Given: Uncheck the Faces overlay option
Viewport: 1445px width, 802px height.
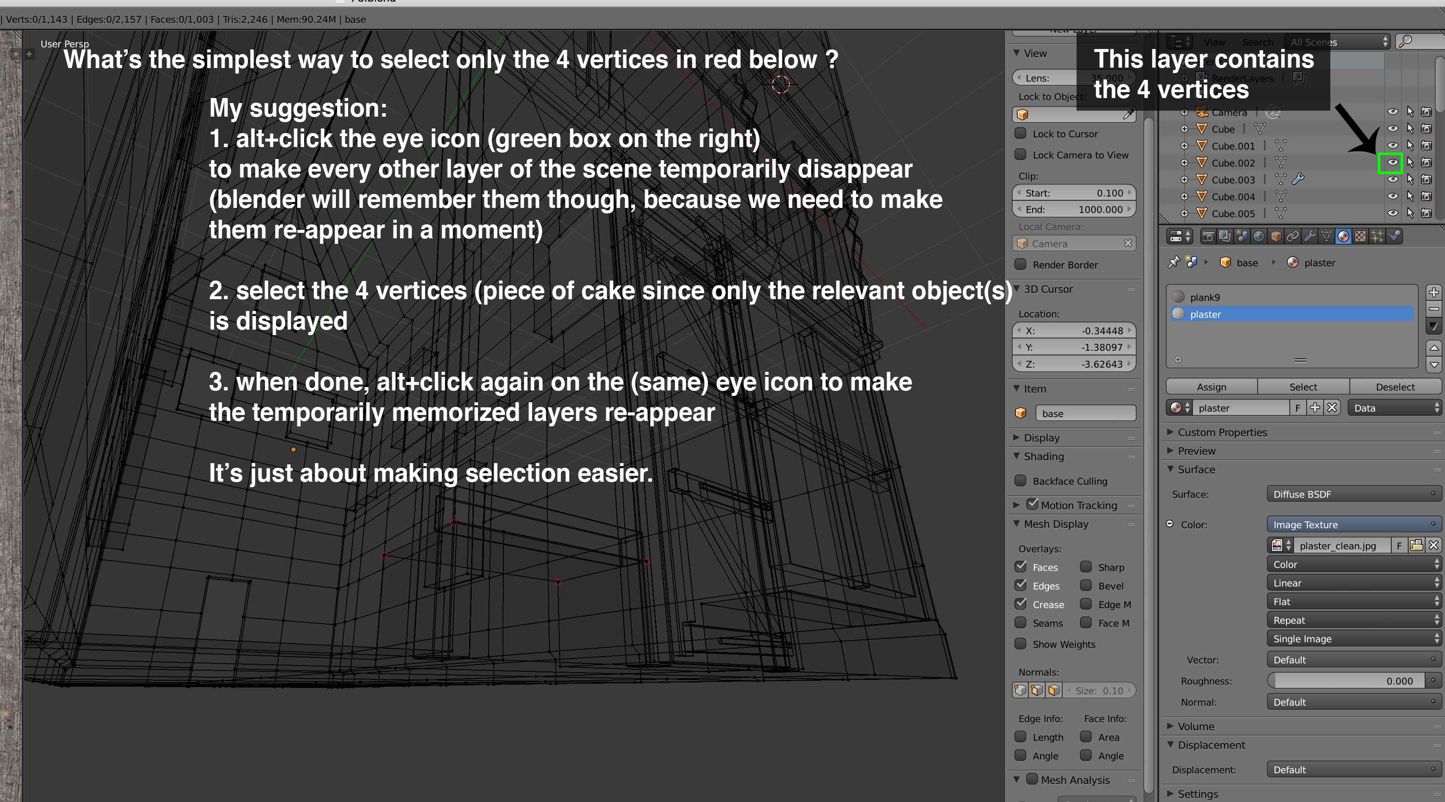Looking at the screenshot, I should coord(1020,567).
